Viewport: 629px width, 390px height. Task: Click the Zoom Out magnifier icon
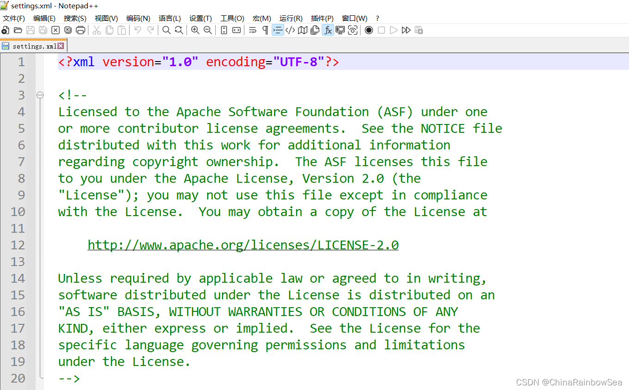click(x=208, y=30)
